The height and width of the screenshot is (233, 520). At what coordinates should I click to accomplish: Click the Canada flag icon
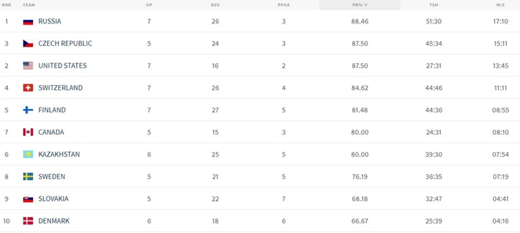point(28,132)
